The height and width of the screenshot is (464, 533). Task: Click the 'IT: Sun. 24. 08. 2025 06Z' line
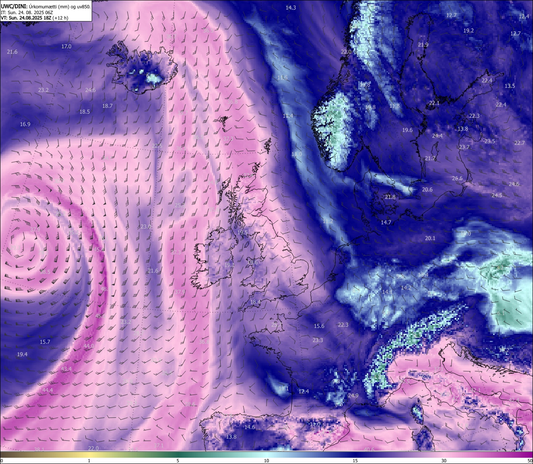tap(27, 12)
